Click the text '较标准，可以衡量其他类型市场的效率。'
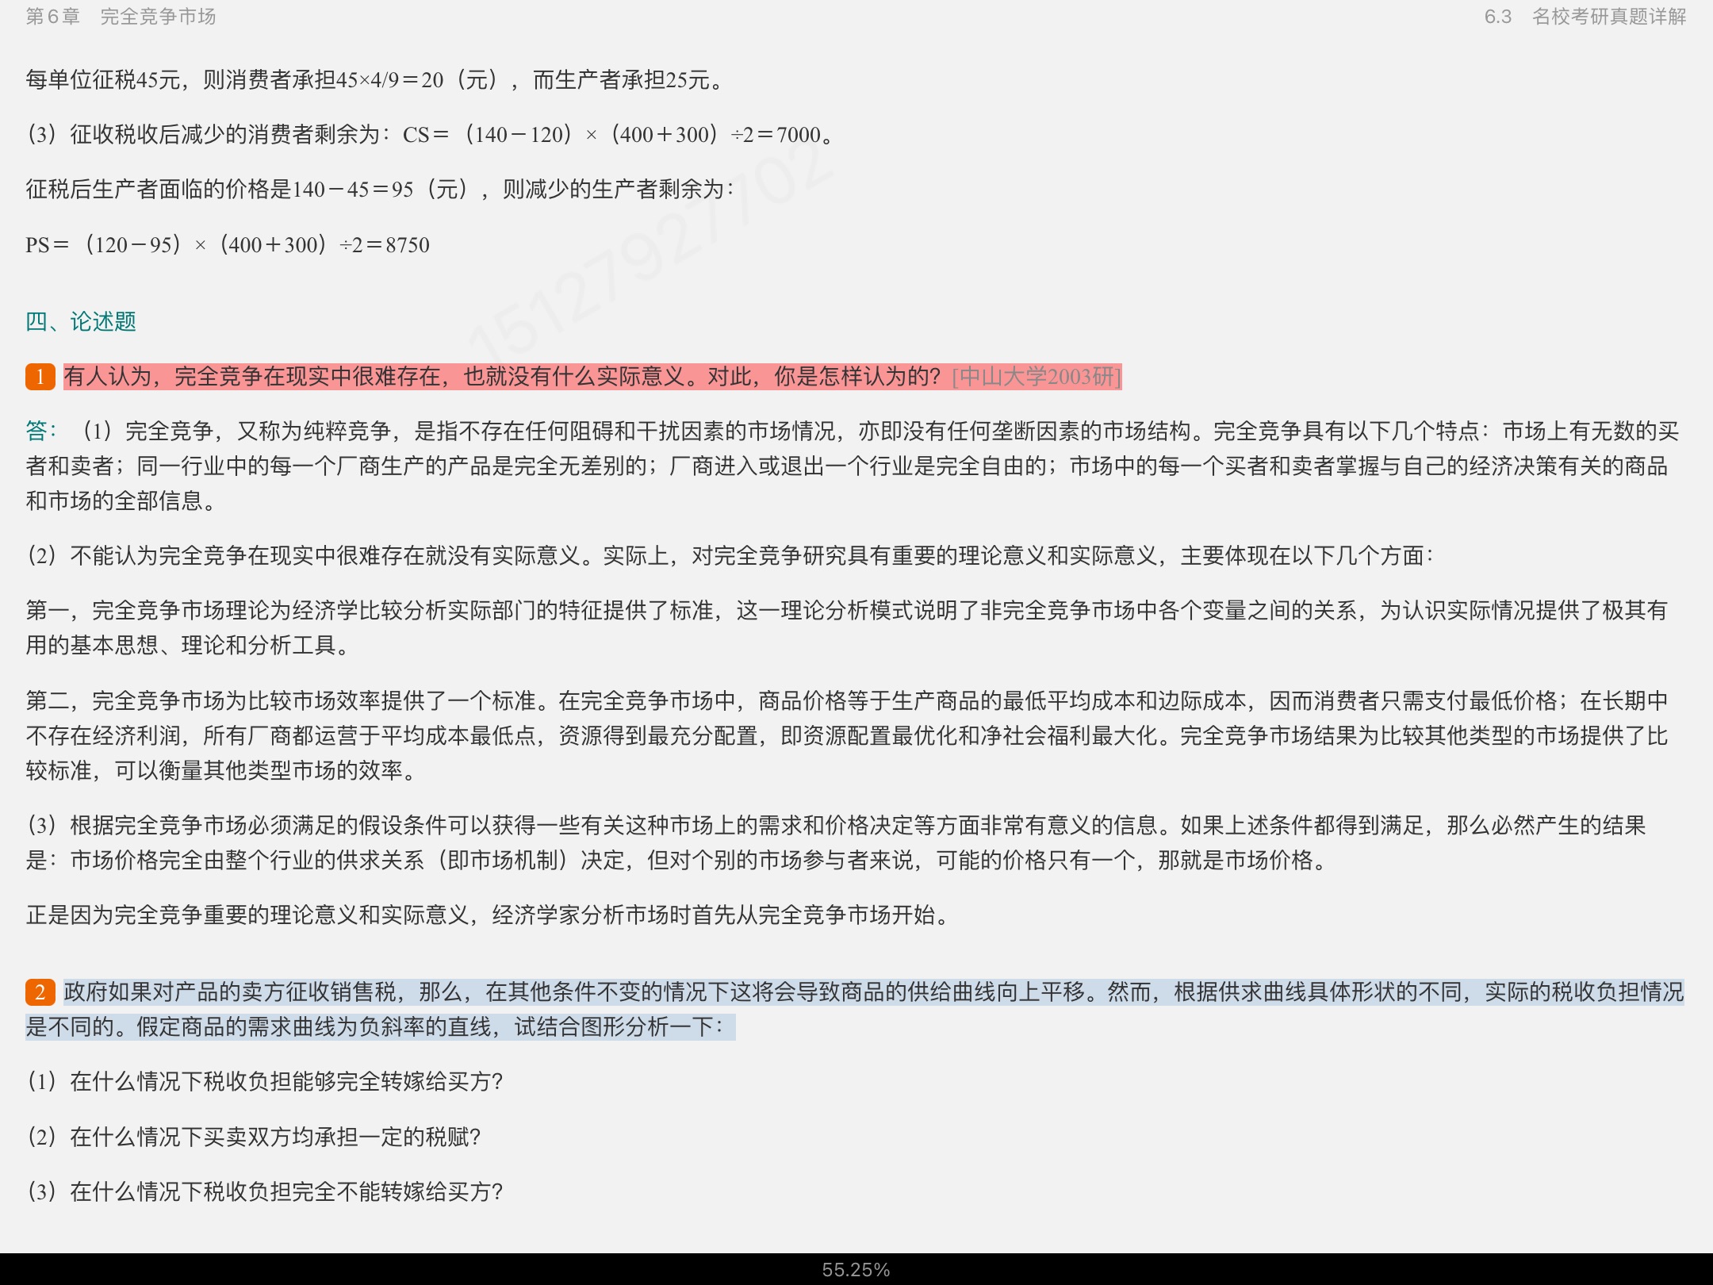This screenshot has width=1713, height=1285. (x=220, y=770)
